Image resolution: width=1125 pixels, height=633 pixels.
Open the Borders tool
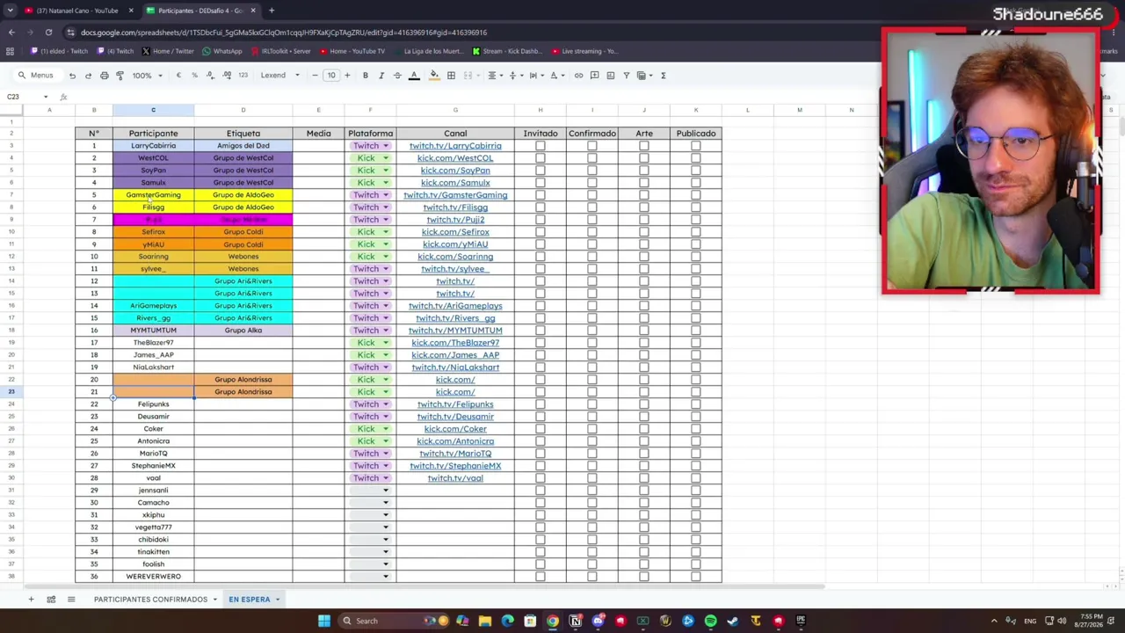click(451, 76)
